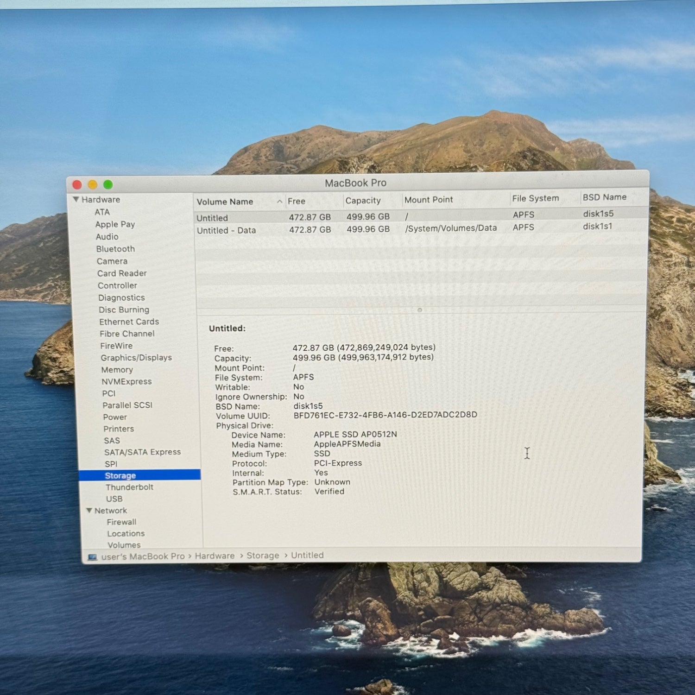This screenshot has width=695, height=695.
Task: Sort by the Volume Name column header
Action: pos(225,202)
